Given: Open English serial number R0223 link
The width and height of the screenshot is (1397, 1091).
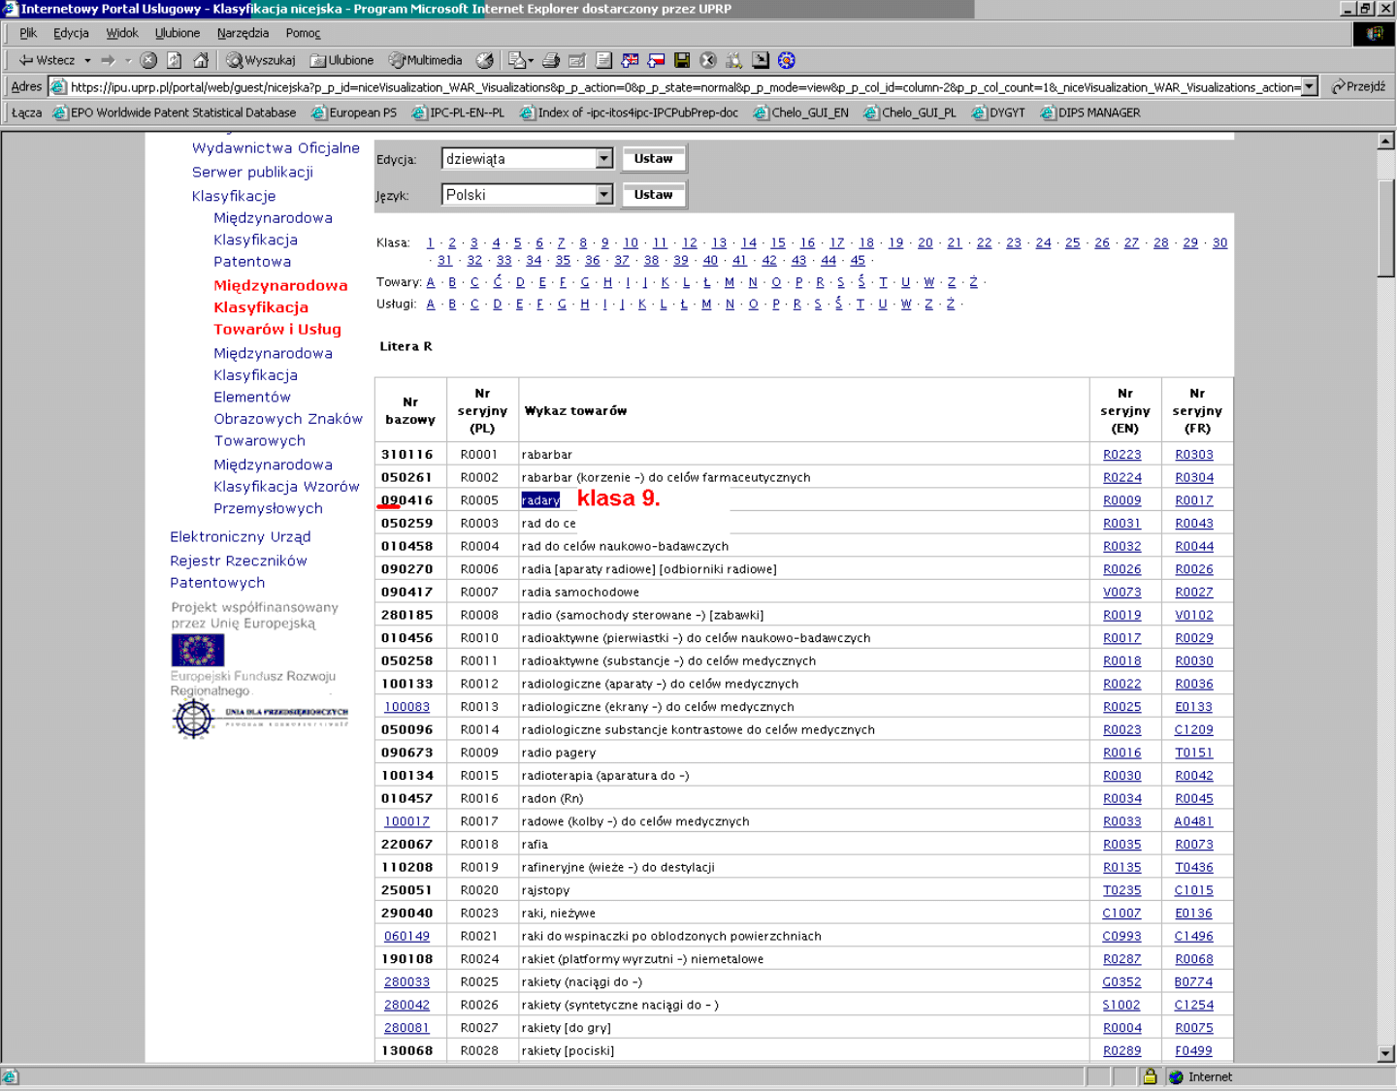Looking at the screenshot, I should click(x=1121, y=455).
